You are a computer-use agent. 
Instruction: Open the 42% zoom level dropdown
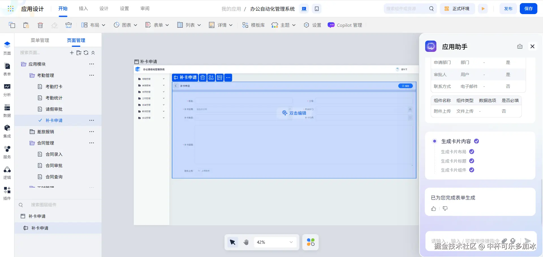(275, 242)
